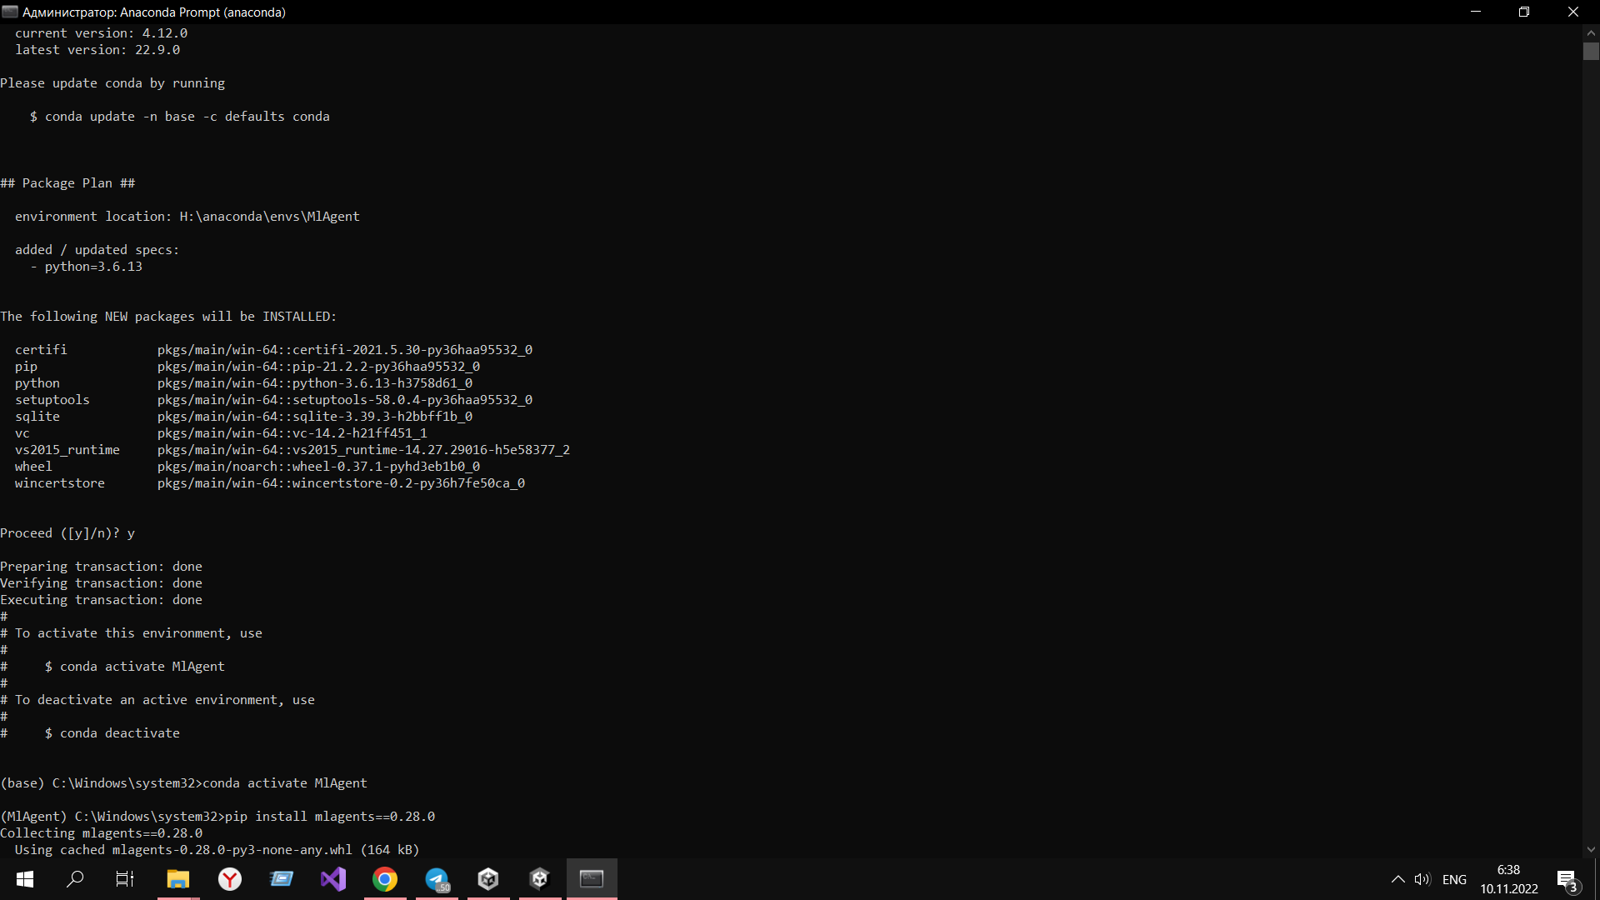Open Telegram from the taskbar
The image size is (1600, 900).
click(437, 879)
